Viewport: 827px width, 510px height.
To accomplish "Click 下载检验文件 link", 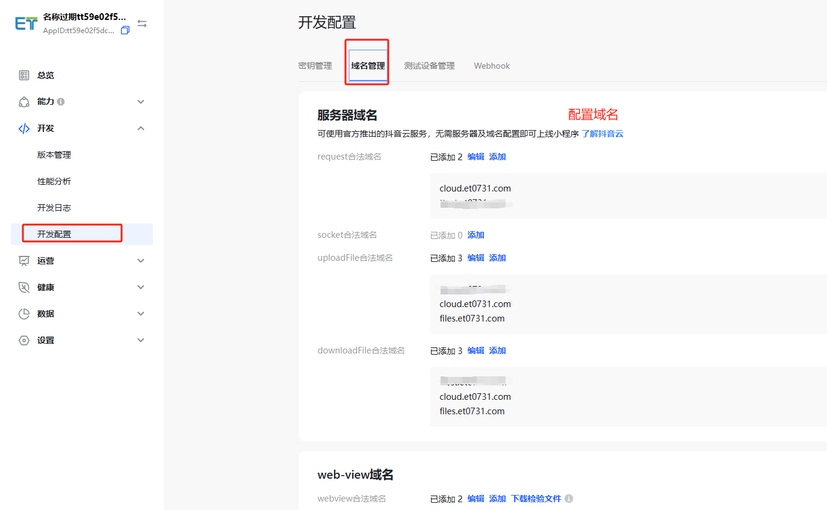I will pyautogui.click(x=536, y=499).
